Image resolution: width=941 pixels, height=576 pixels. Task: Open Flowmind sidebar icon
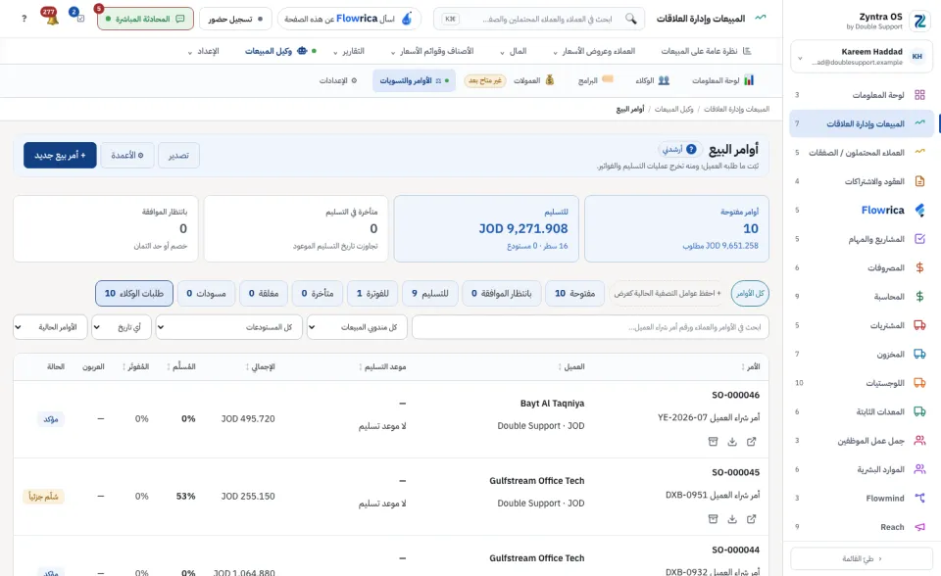tap(919, 498)
